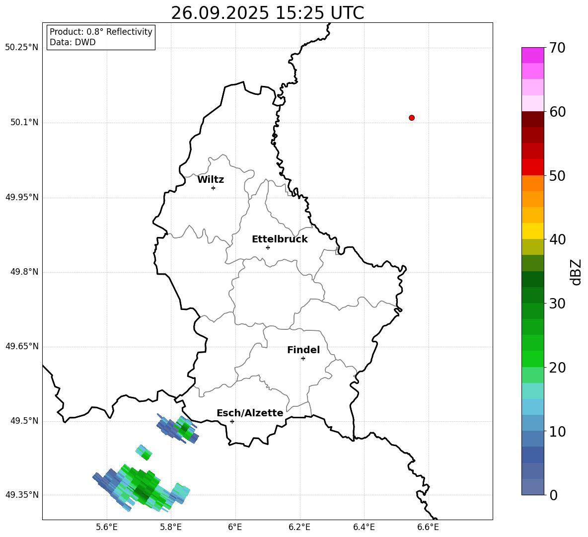Click the 60 tick on colorbar
Screen dimensions: 588x537
(x=557, y=112)
